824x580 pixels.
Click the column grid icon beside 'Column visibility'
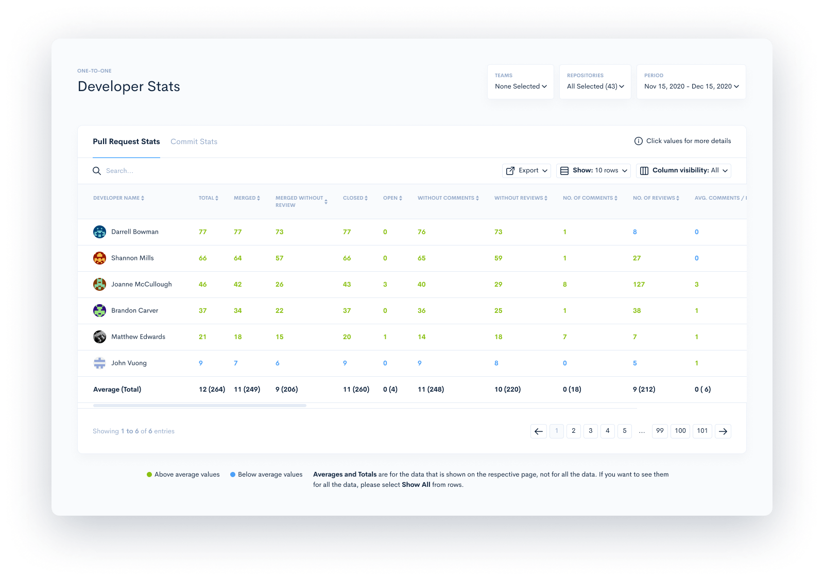pyautogui.click(x=644, y=170)
